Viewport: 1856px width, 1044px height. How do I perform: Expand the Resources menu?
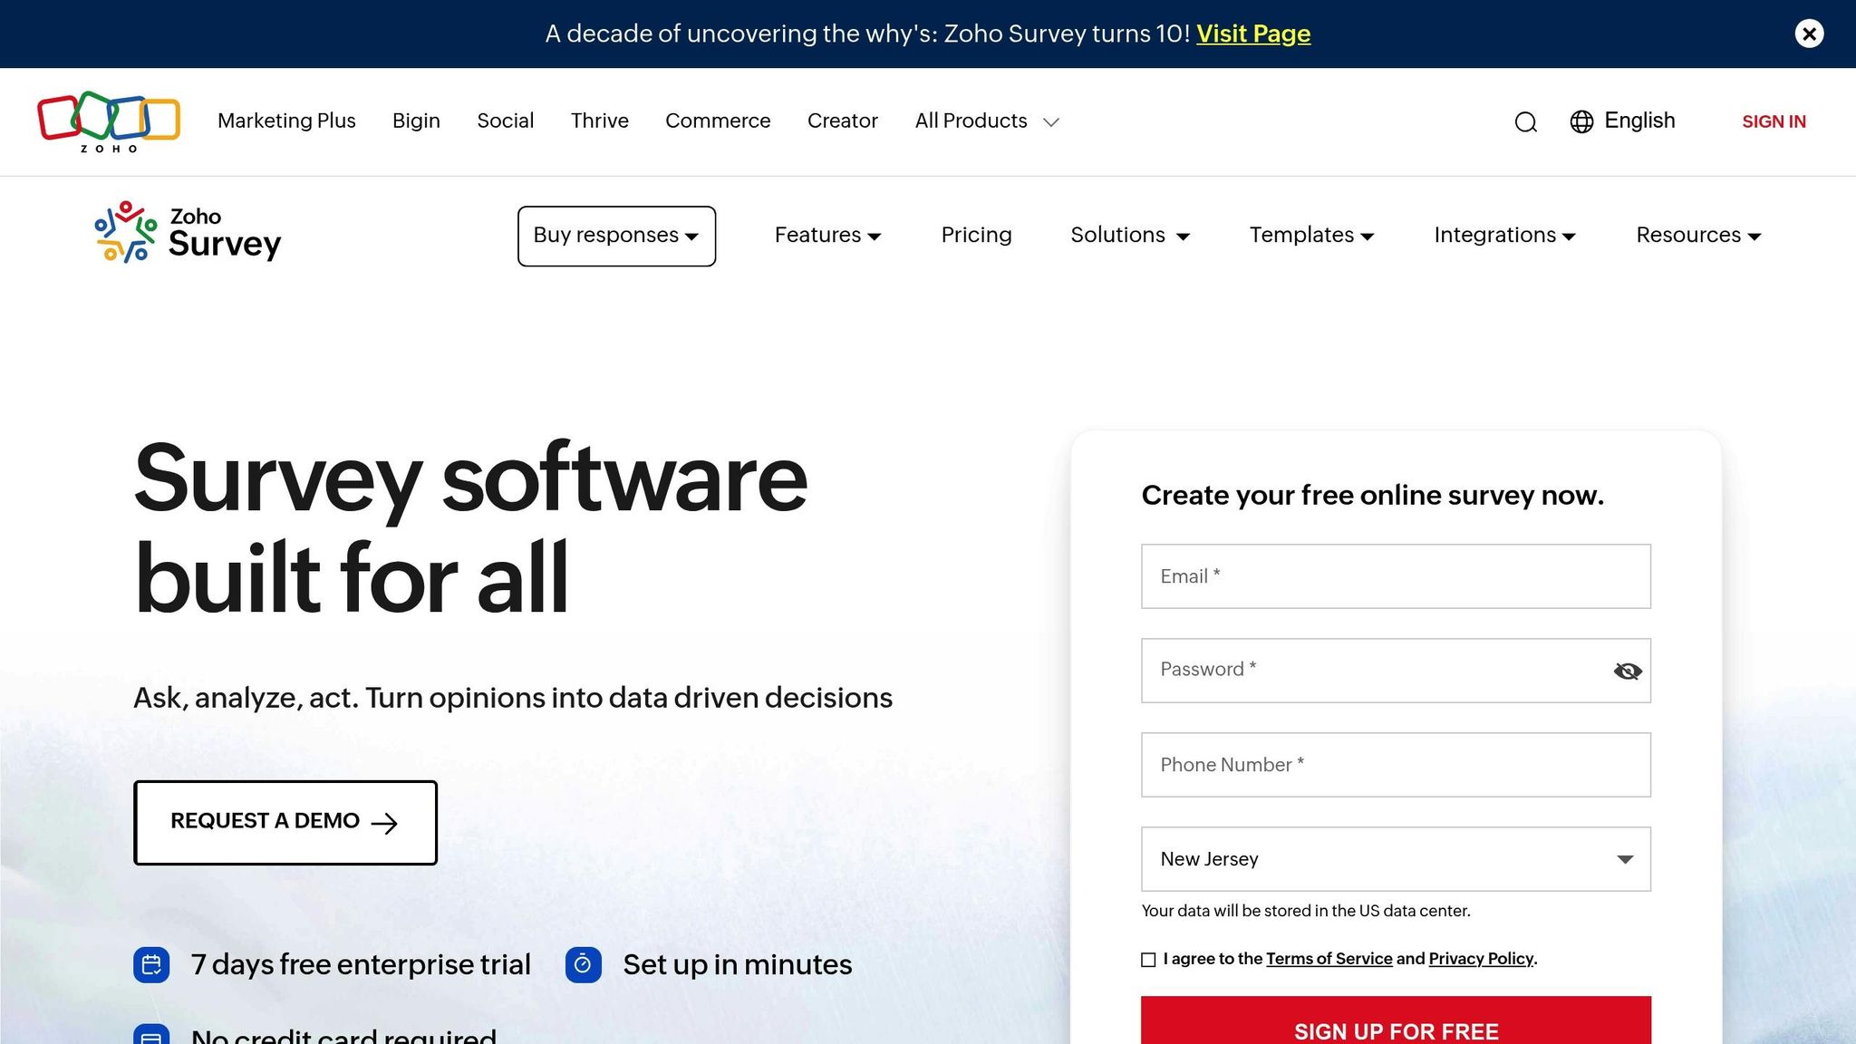[1698, 236]
